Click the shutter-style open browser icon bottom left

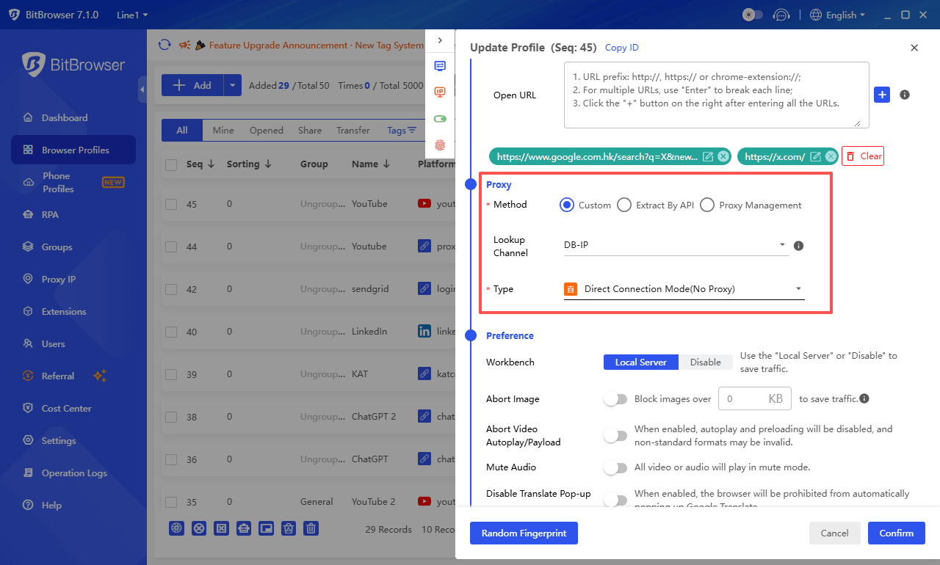pyautogui.click(x=177, y=528)
